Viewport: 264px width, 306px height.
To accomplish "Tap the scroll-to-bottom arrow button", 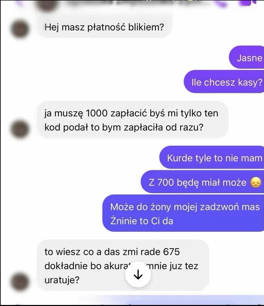I will (138, 275).
